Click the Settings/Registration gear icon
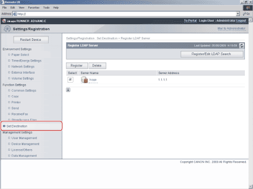The image size is (253, 189). [x=7, y=29]
